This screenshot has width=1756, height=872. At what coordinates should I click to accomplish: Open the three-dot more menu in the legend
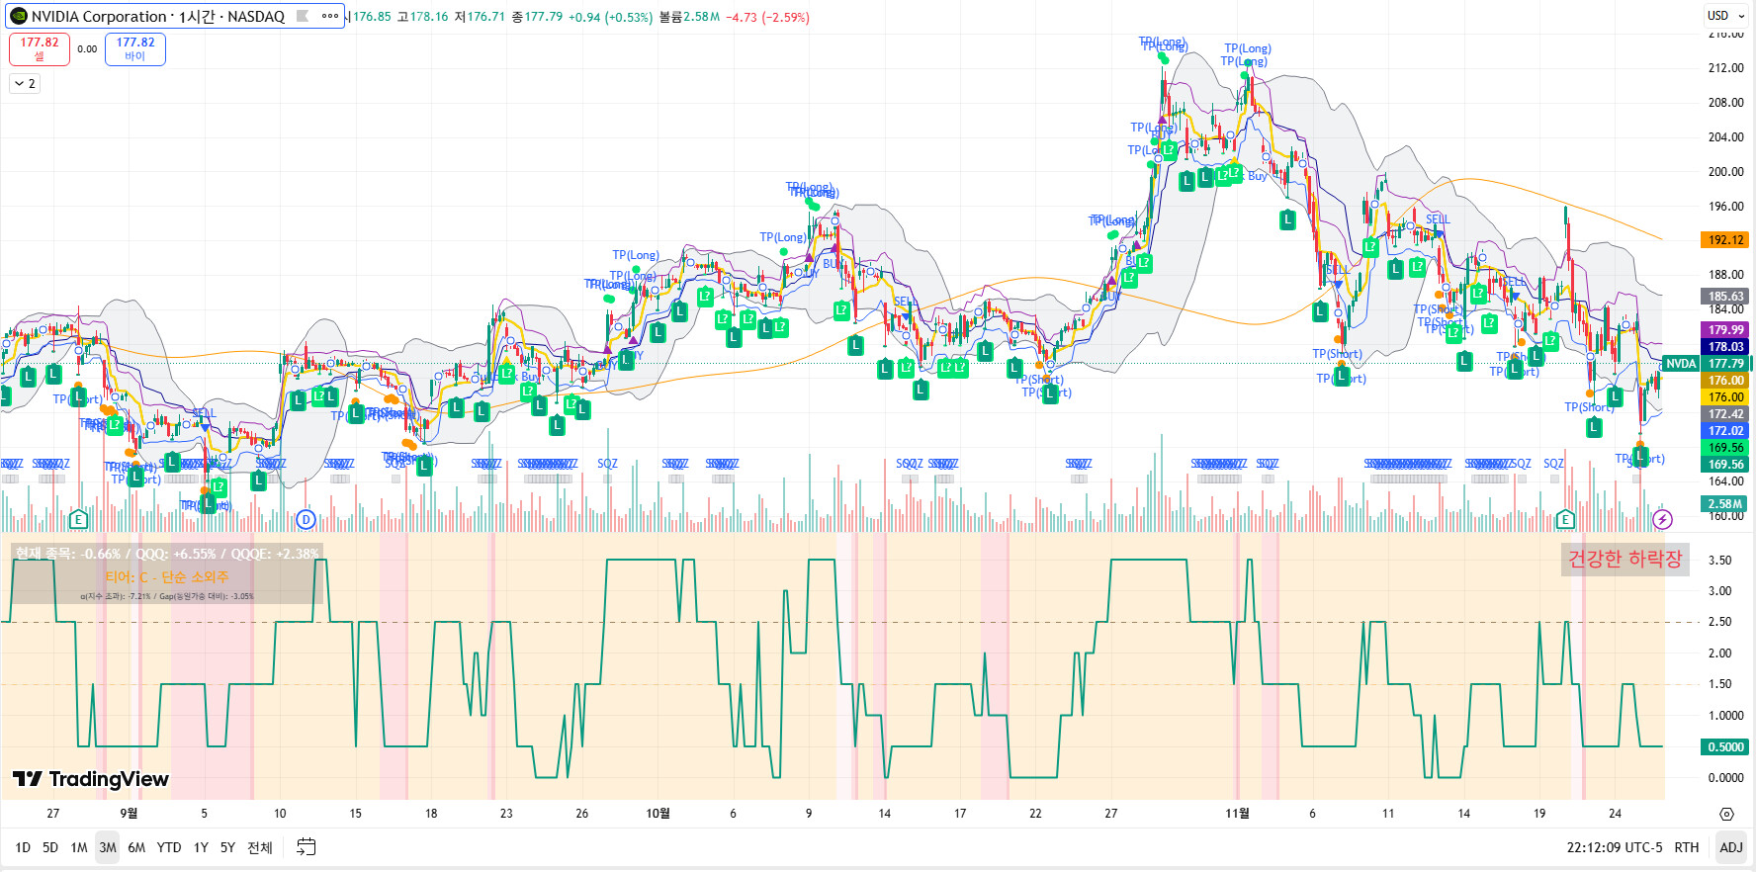[x=330, y=16]
